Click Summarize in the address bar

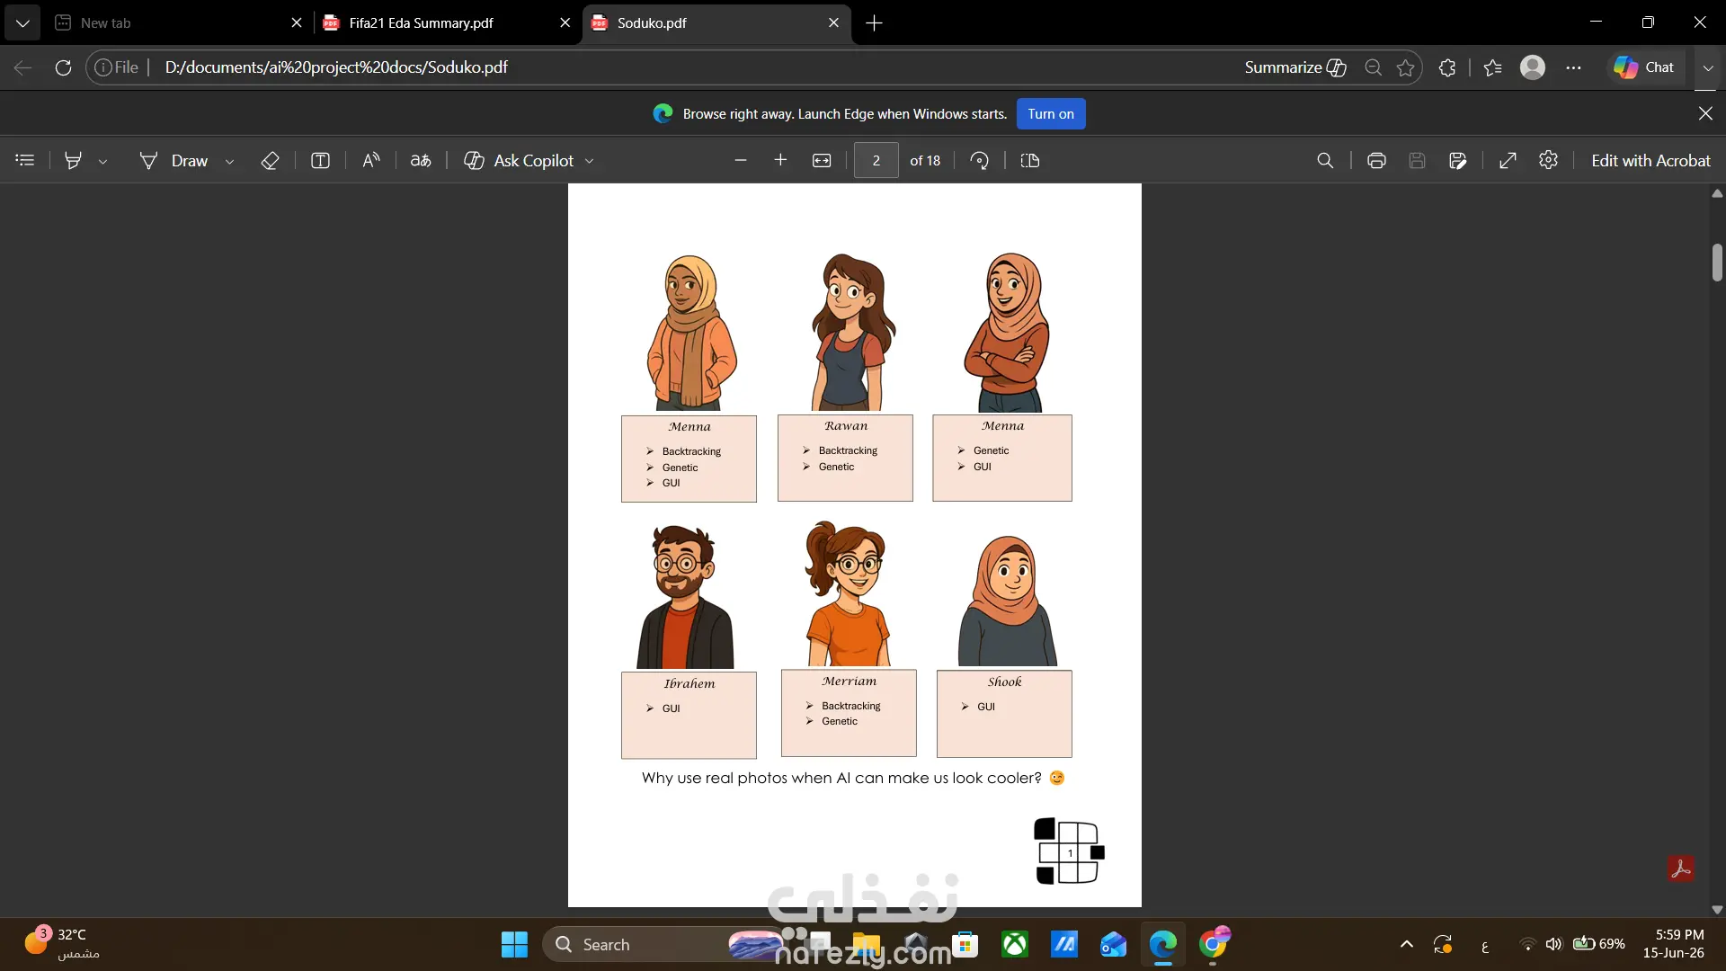click(x=1295, y=67)
